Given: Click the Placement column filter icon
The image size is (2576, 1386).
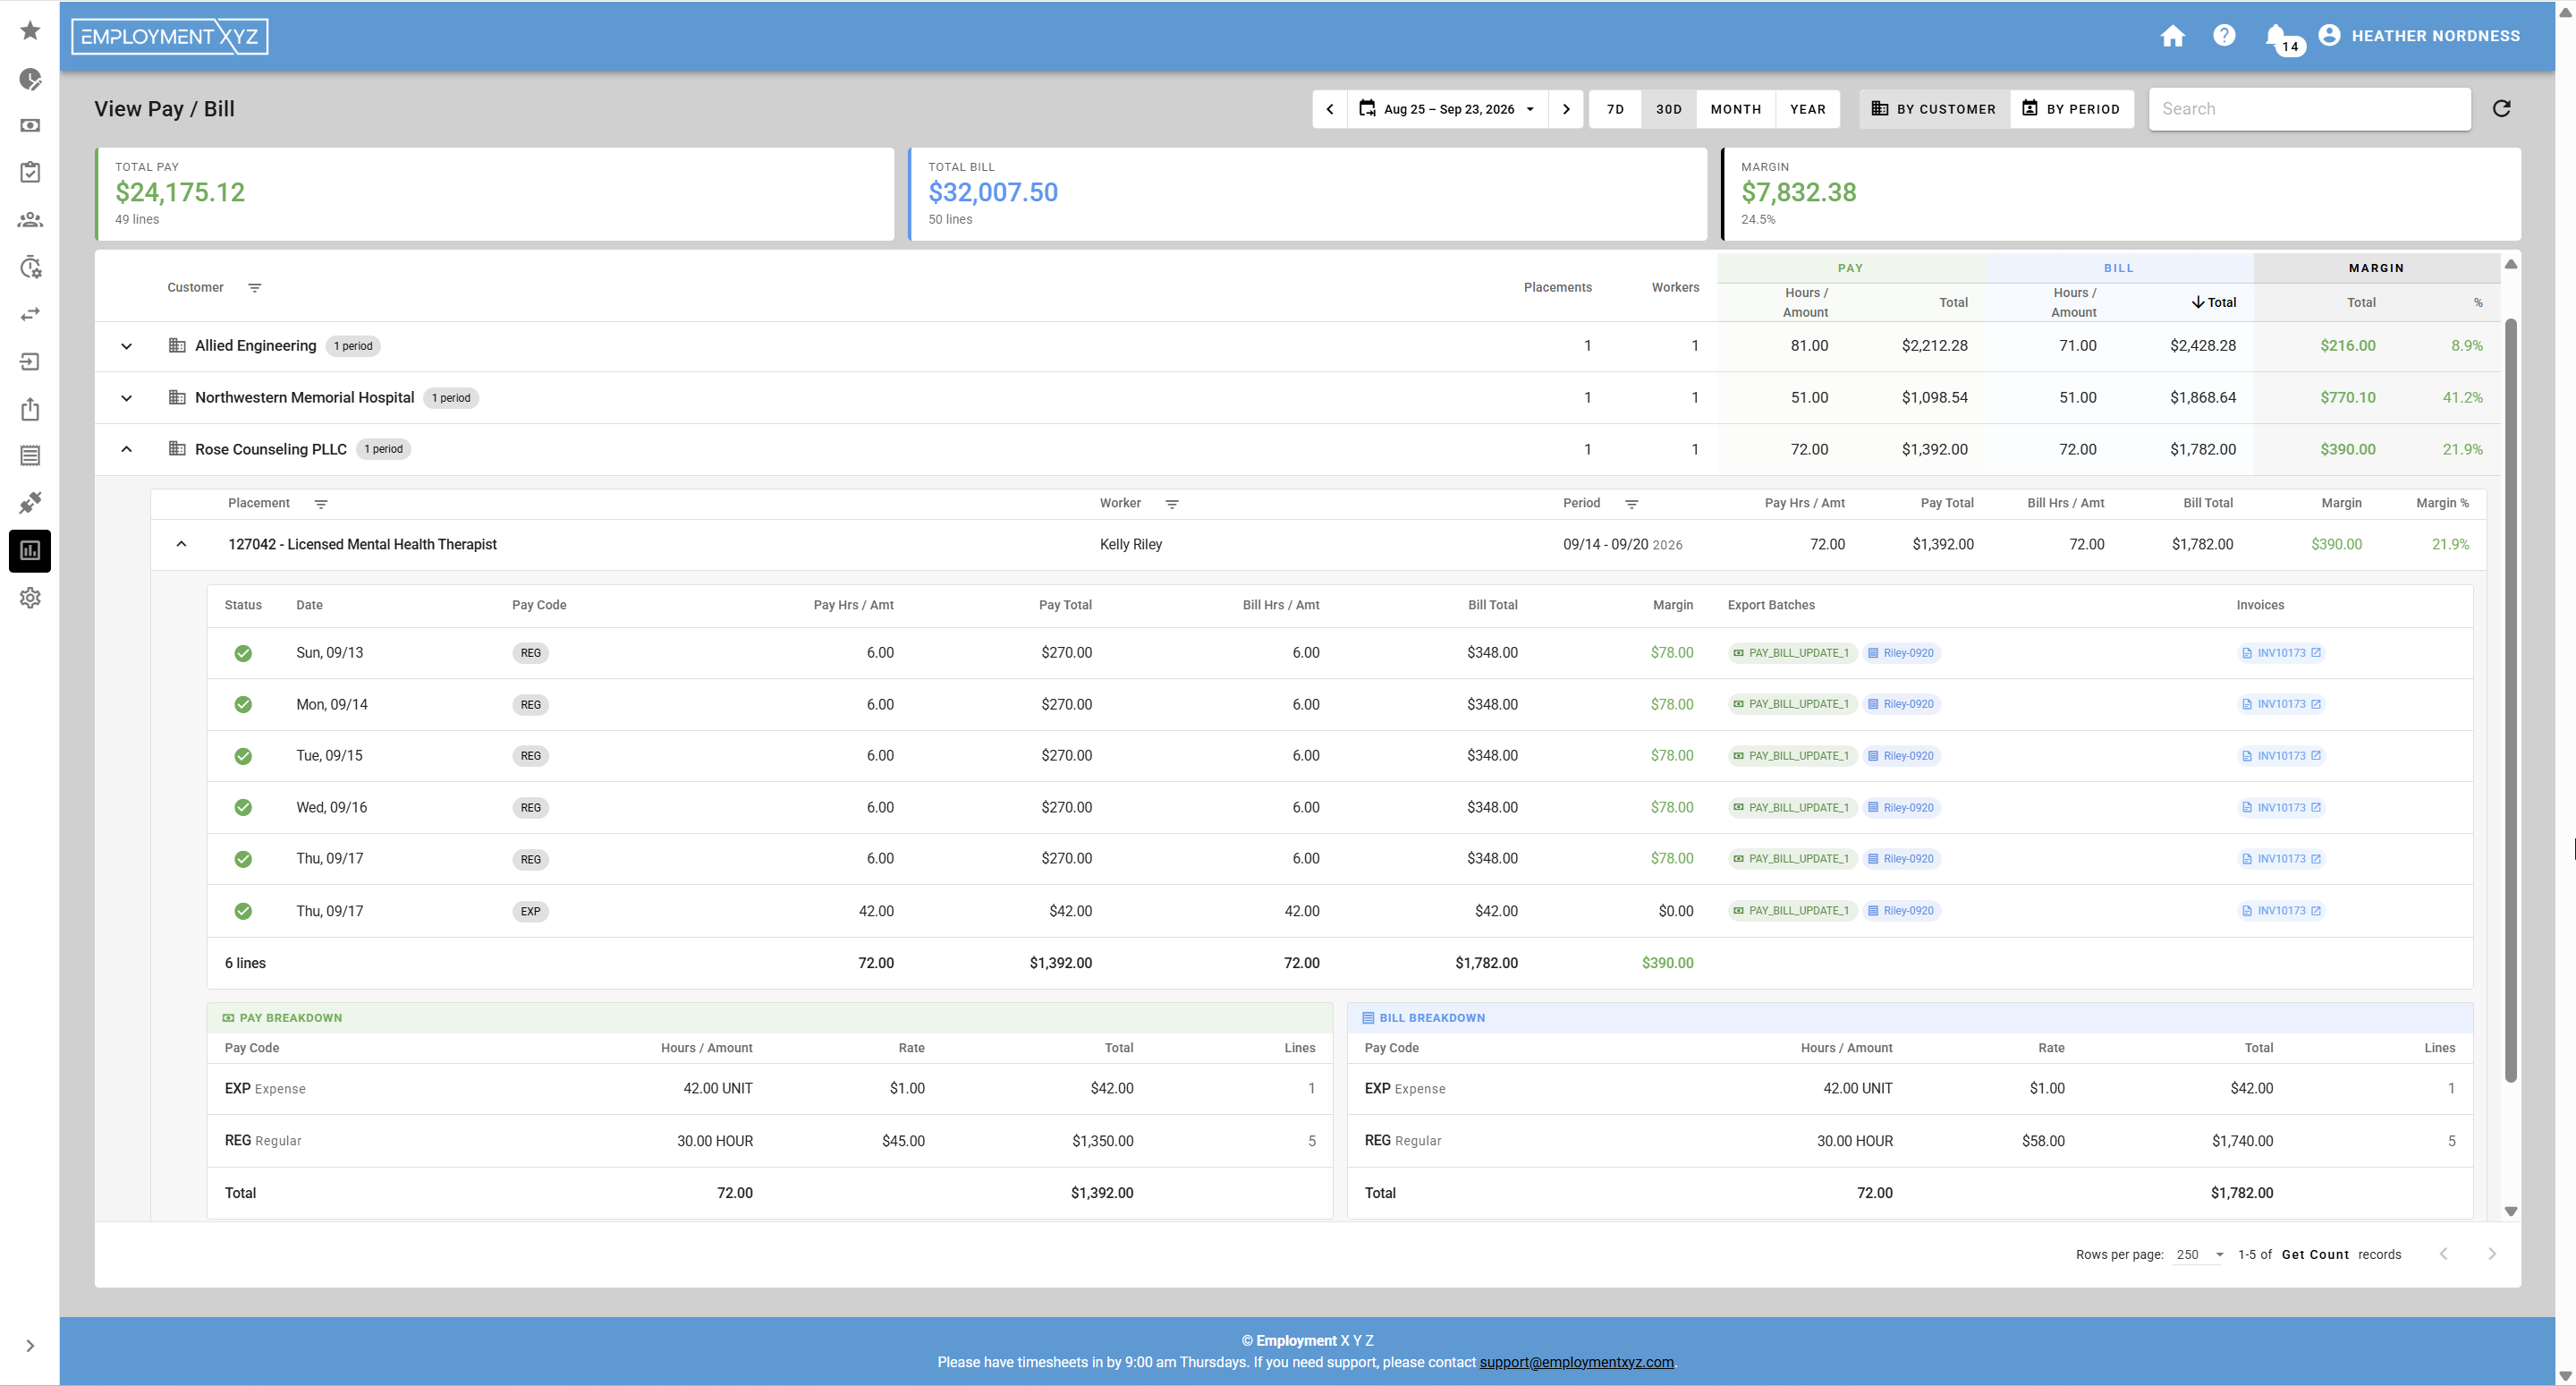Looking at the screenshot, I should pos(321,505).
